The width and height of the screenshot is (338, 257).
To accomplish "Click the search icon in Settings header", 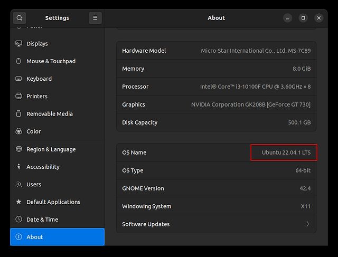I will [19, 18].
